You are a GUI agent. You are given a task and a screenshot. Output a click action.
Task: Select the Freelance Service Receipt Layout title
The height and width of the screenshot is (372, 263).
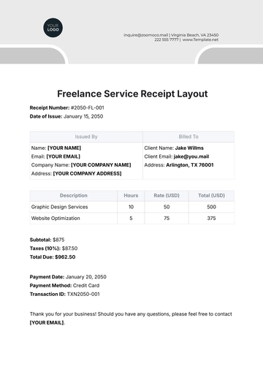pyautogui.click(x=132, y=94)
